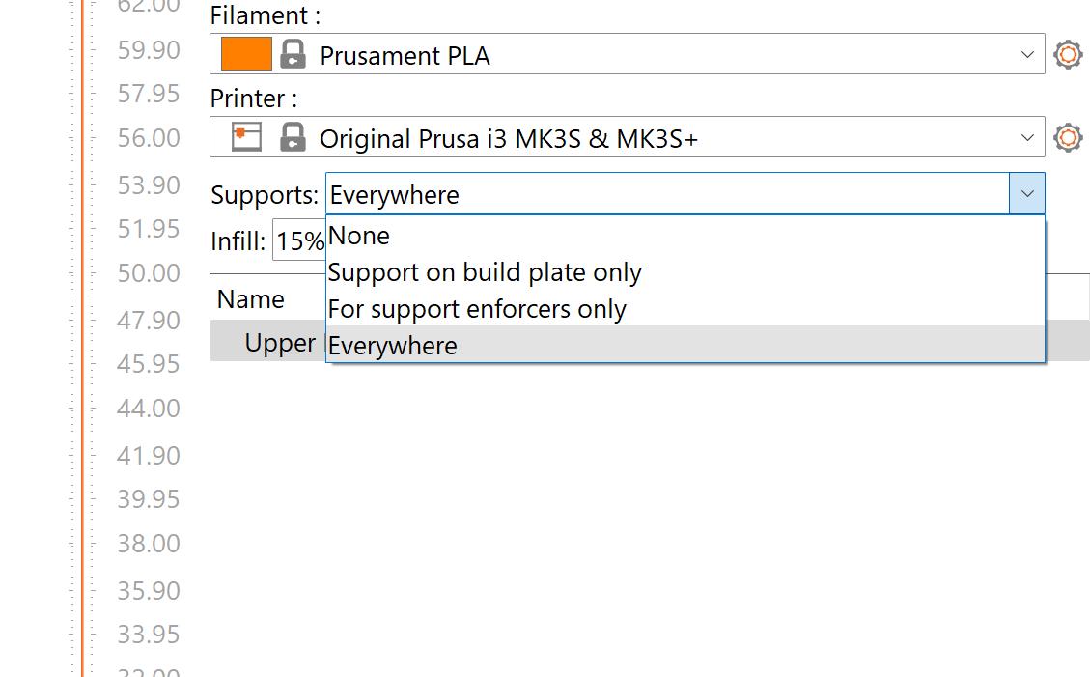Select None in the Supports list
Viewport: 1090px width, 677px height.
(359, 236)
